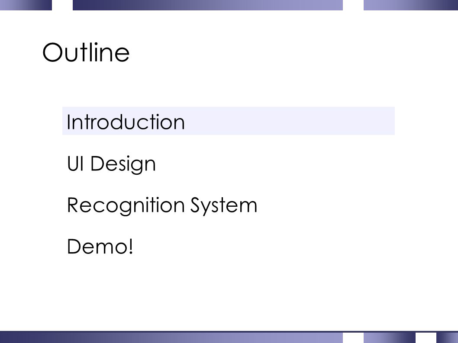Screen dimensions: 458x343
Task: Click the long gradient bar along the top
Action: [x=208, y=5]
